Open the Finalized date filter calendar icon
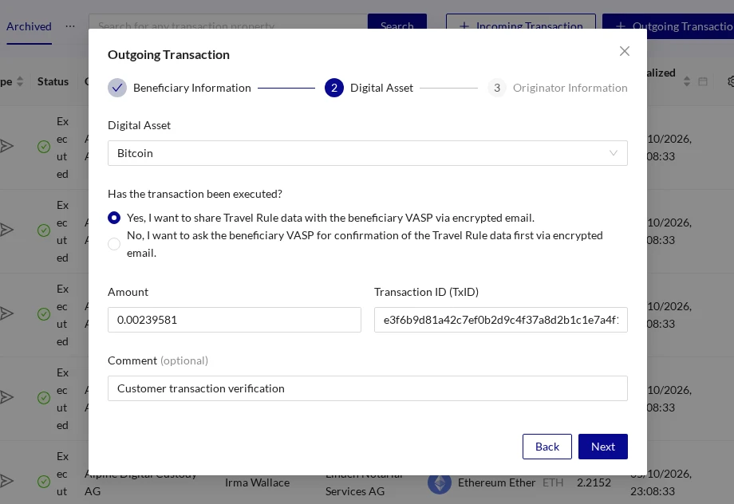This screenshot has width=734, height=504. click(x=703, y=81)
